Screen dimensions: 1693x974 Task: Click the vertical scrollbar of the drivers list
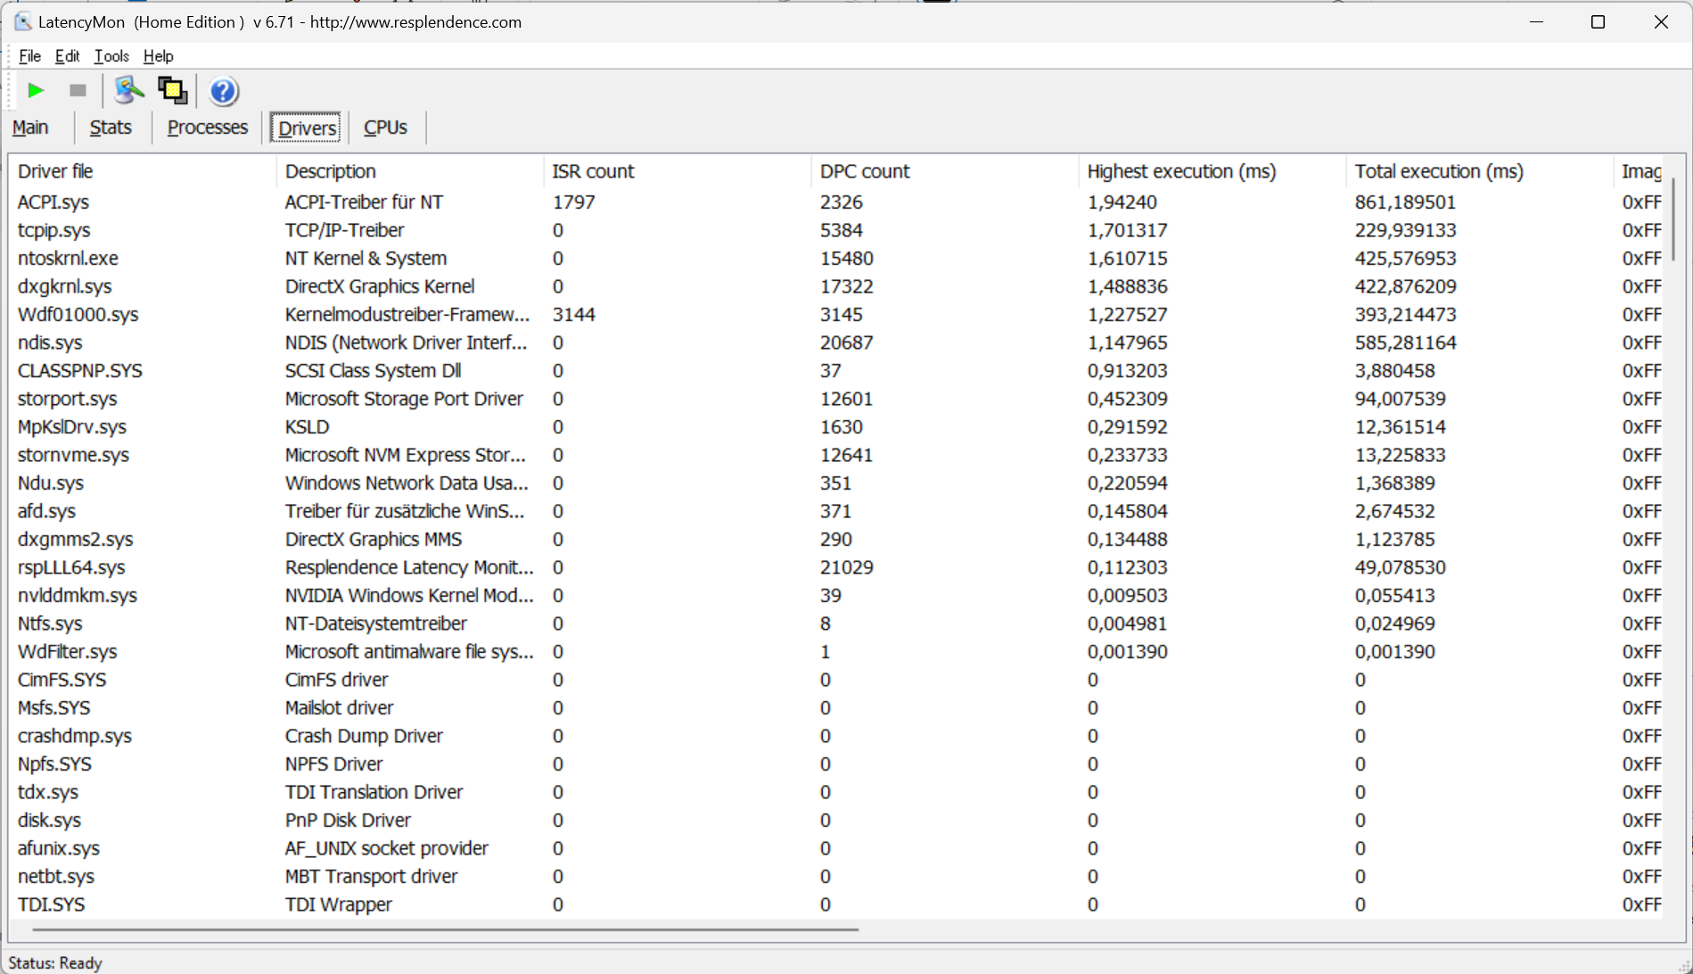point(1673,219)
